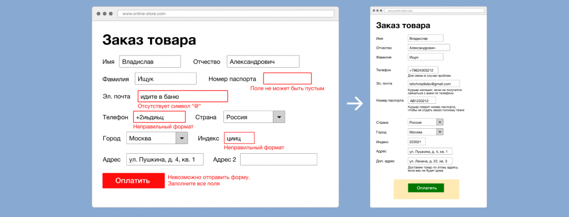The height and width of the screenshot is (217, 569).
Task: Click the address bar of the larger browser window
Action: pos(226,14)
